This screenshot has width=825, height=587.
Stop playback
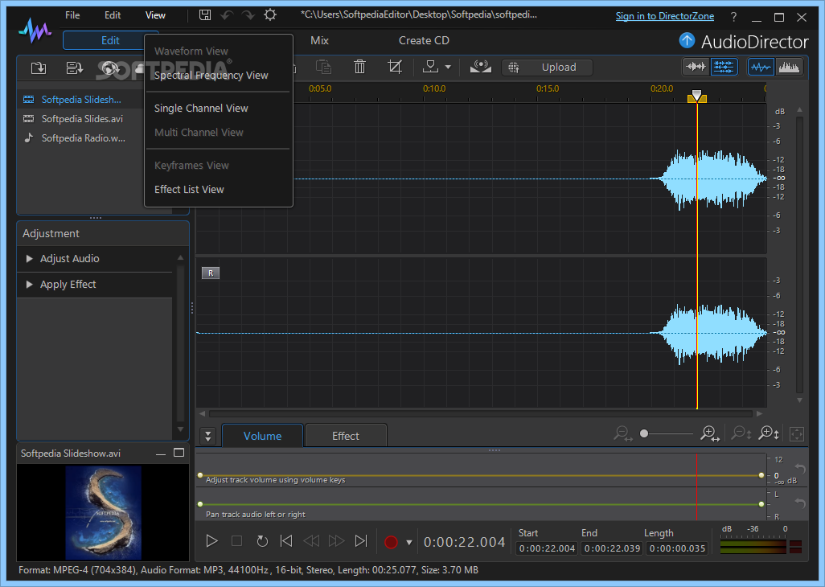click(236, 540)
